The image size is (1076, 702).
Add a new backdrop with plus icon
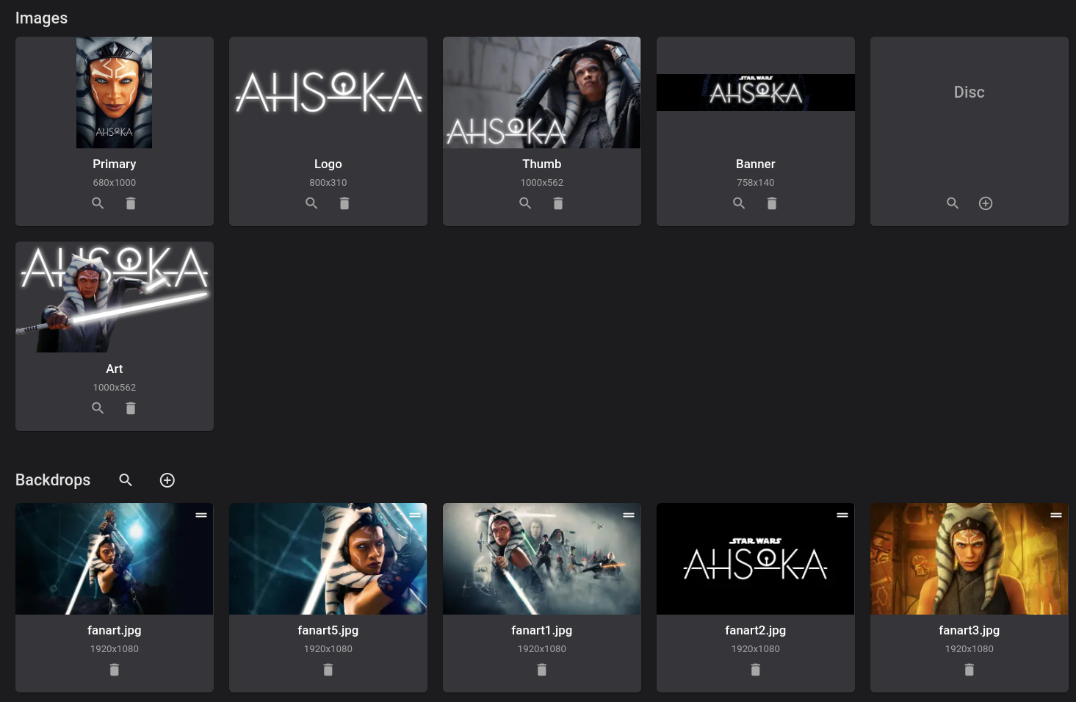coord(167,480)
